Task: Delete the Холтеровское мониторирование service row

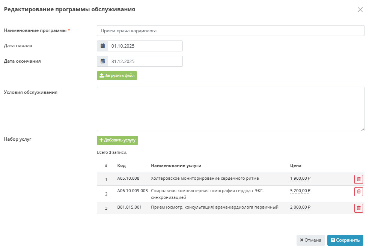Action: 358,179
